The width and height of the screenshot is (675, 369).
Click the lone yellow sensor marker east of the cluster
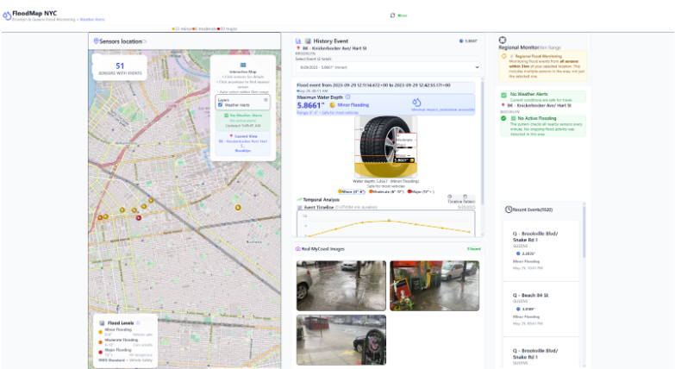tap(238, 208)
